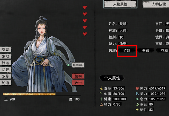The image size is (169, 116).
Task: Switch to the 人物属性 tab
Action: coord(120,4)
